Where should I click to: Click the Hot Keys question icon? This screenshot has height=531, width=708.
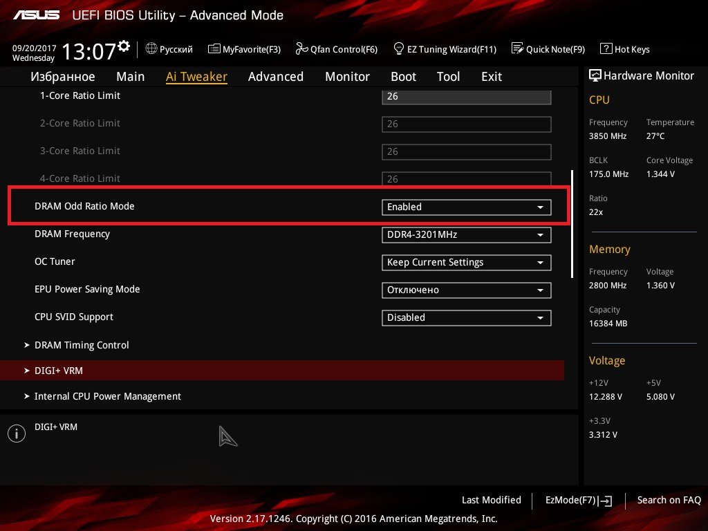tap(606, 49)
